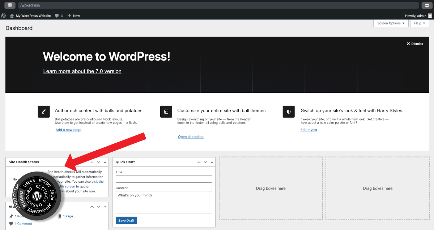This screenshot has width=434, height=230.
Task: Expand the Screen Options dropdown
Action: [391, 23]
